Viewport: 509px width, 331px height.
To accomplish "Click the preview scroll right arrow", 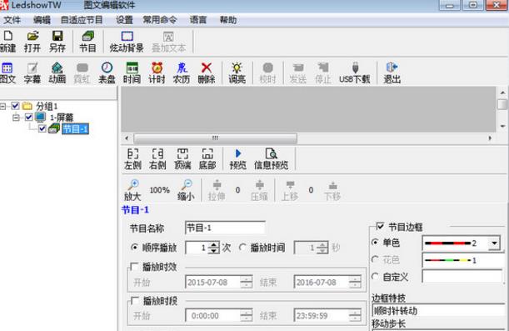I will click(490, 138).
